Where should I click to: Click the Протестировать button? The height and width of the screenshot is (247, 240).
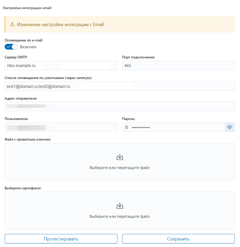click(61, 239)
